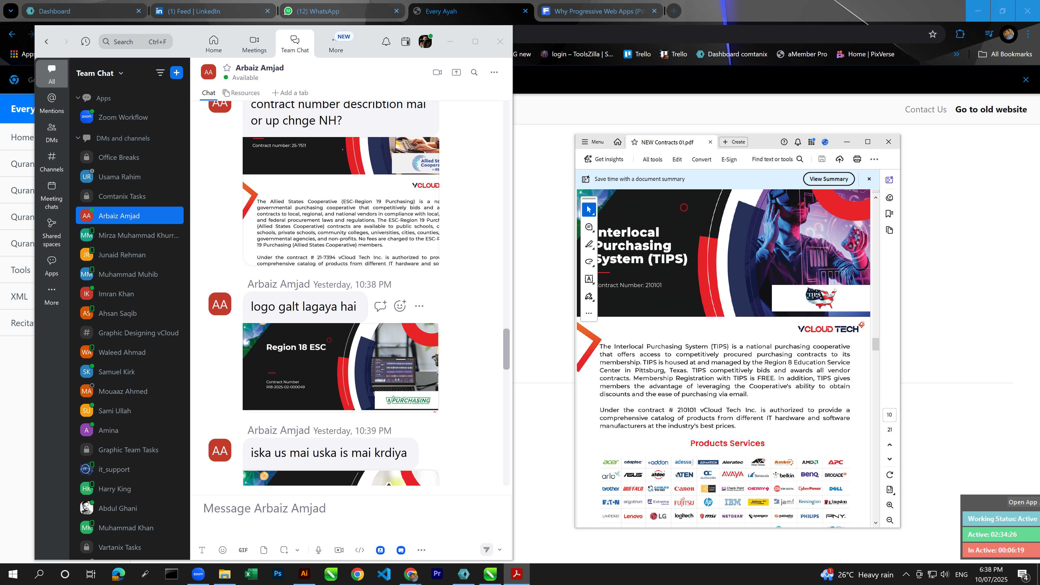Collapse the DMs and channels section
Viewport: 1040px width, 585px height.
coord(78,138)
